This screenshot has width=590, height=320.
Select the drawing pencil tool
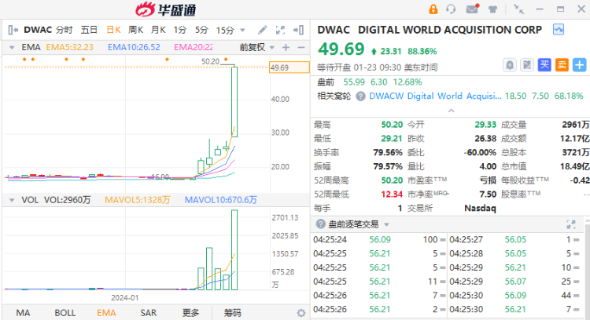coord(262,30)
